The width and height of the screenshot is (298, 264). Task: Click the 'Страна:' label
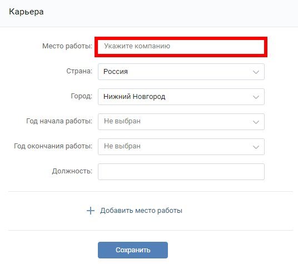point(80,71)
